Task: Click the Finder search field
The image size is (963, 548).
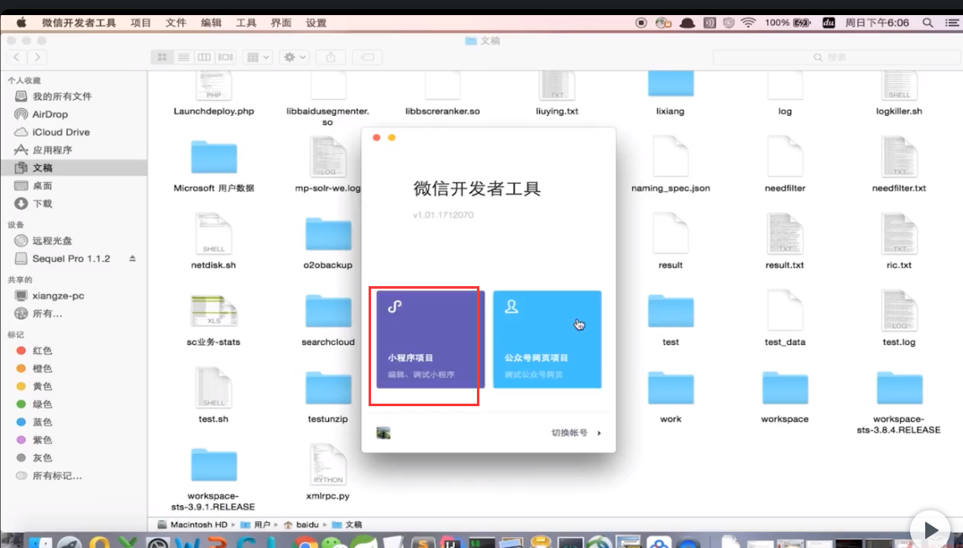Action: coord(836,57)
